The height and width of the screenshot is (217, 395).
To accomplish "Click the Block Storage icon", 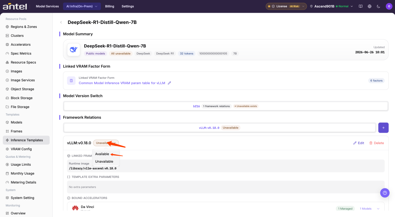I will [7, 98].
